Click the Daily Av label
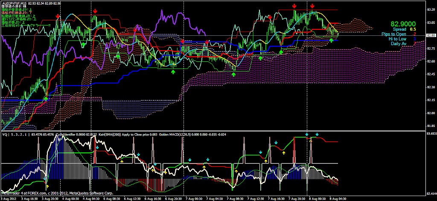Image resolution: width=437 pixels, height=201 pixels. 398,43
